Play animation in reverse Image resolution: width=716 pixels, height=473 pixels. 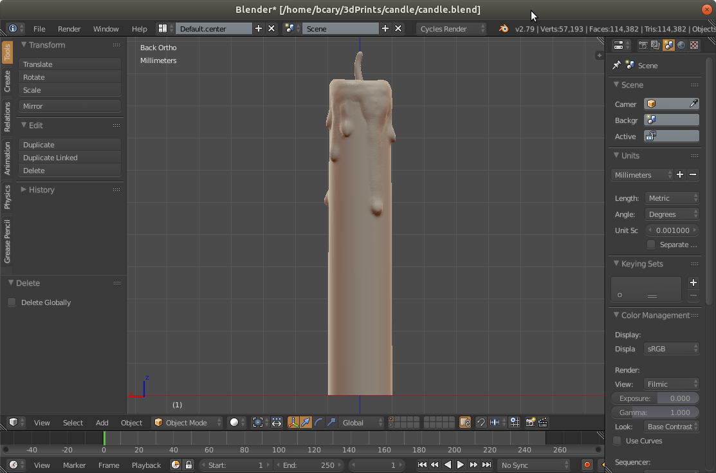click(x=448, y=465)
